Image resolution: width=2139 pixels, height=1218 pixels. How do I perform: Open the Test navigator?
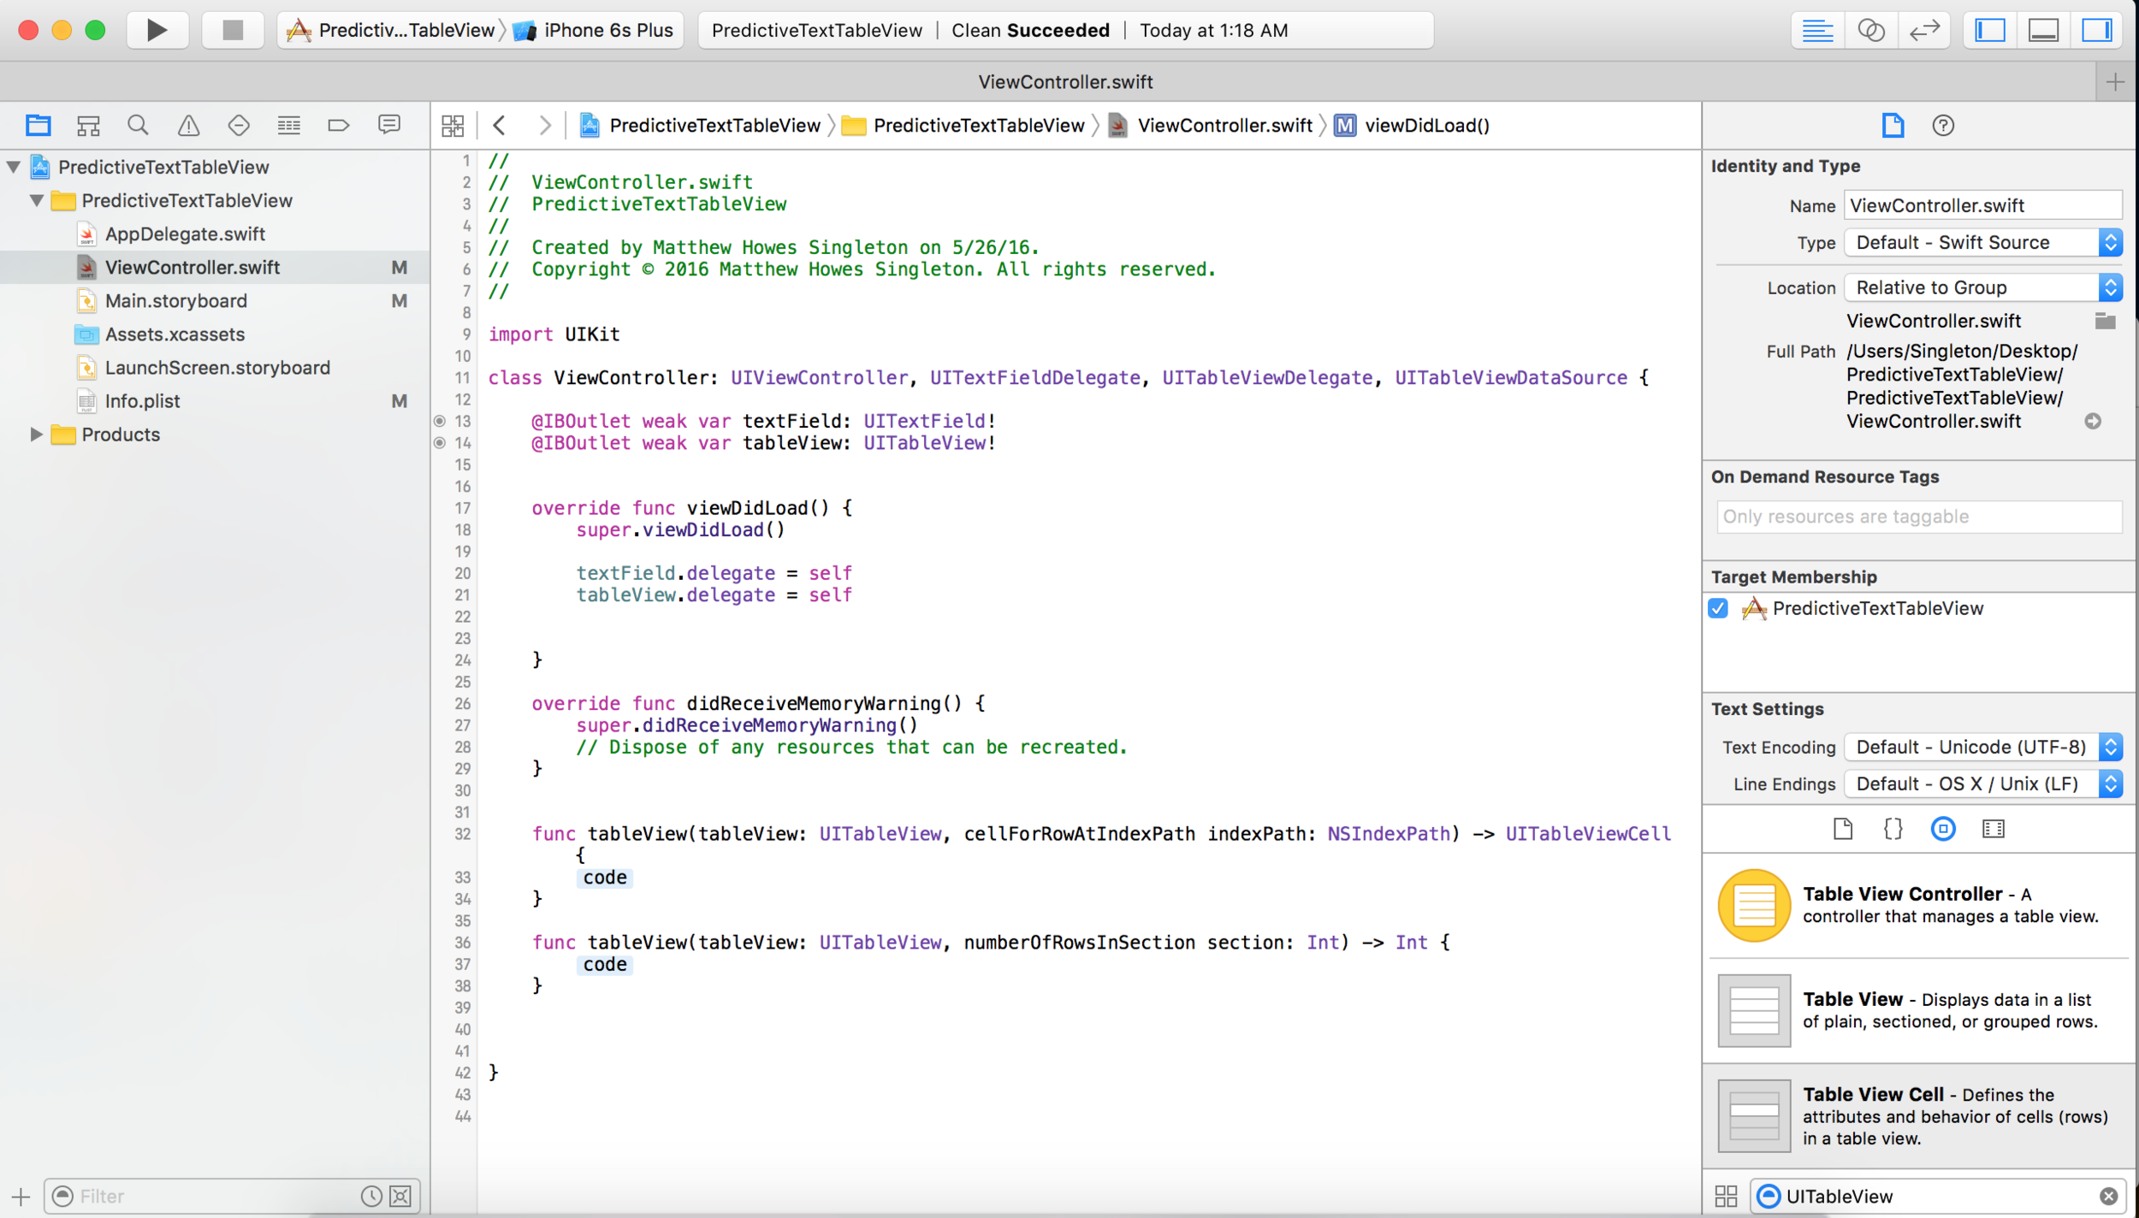point(239,126)
